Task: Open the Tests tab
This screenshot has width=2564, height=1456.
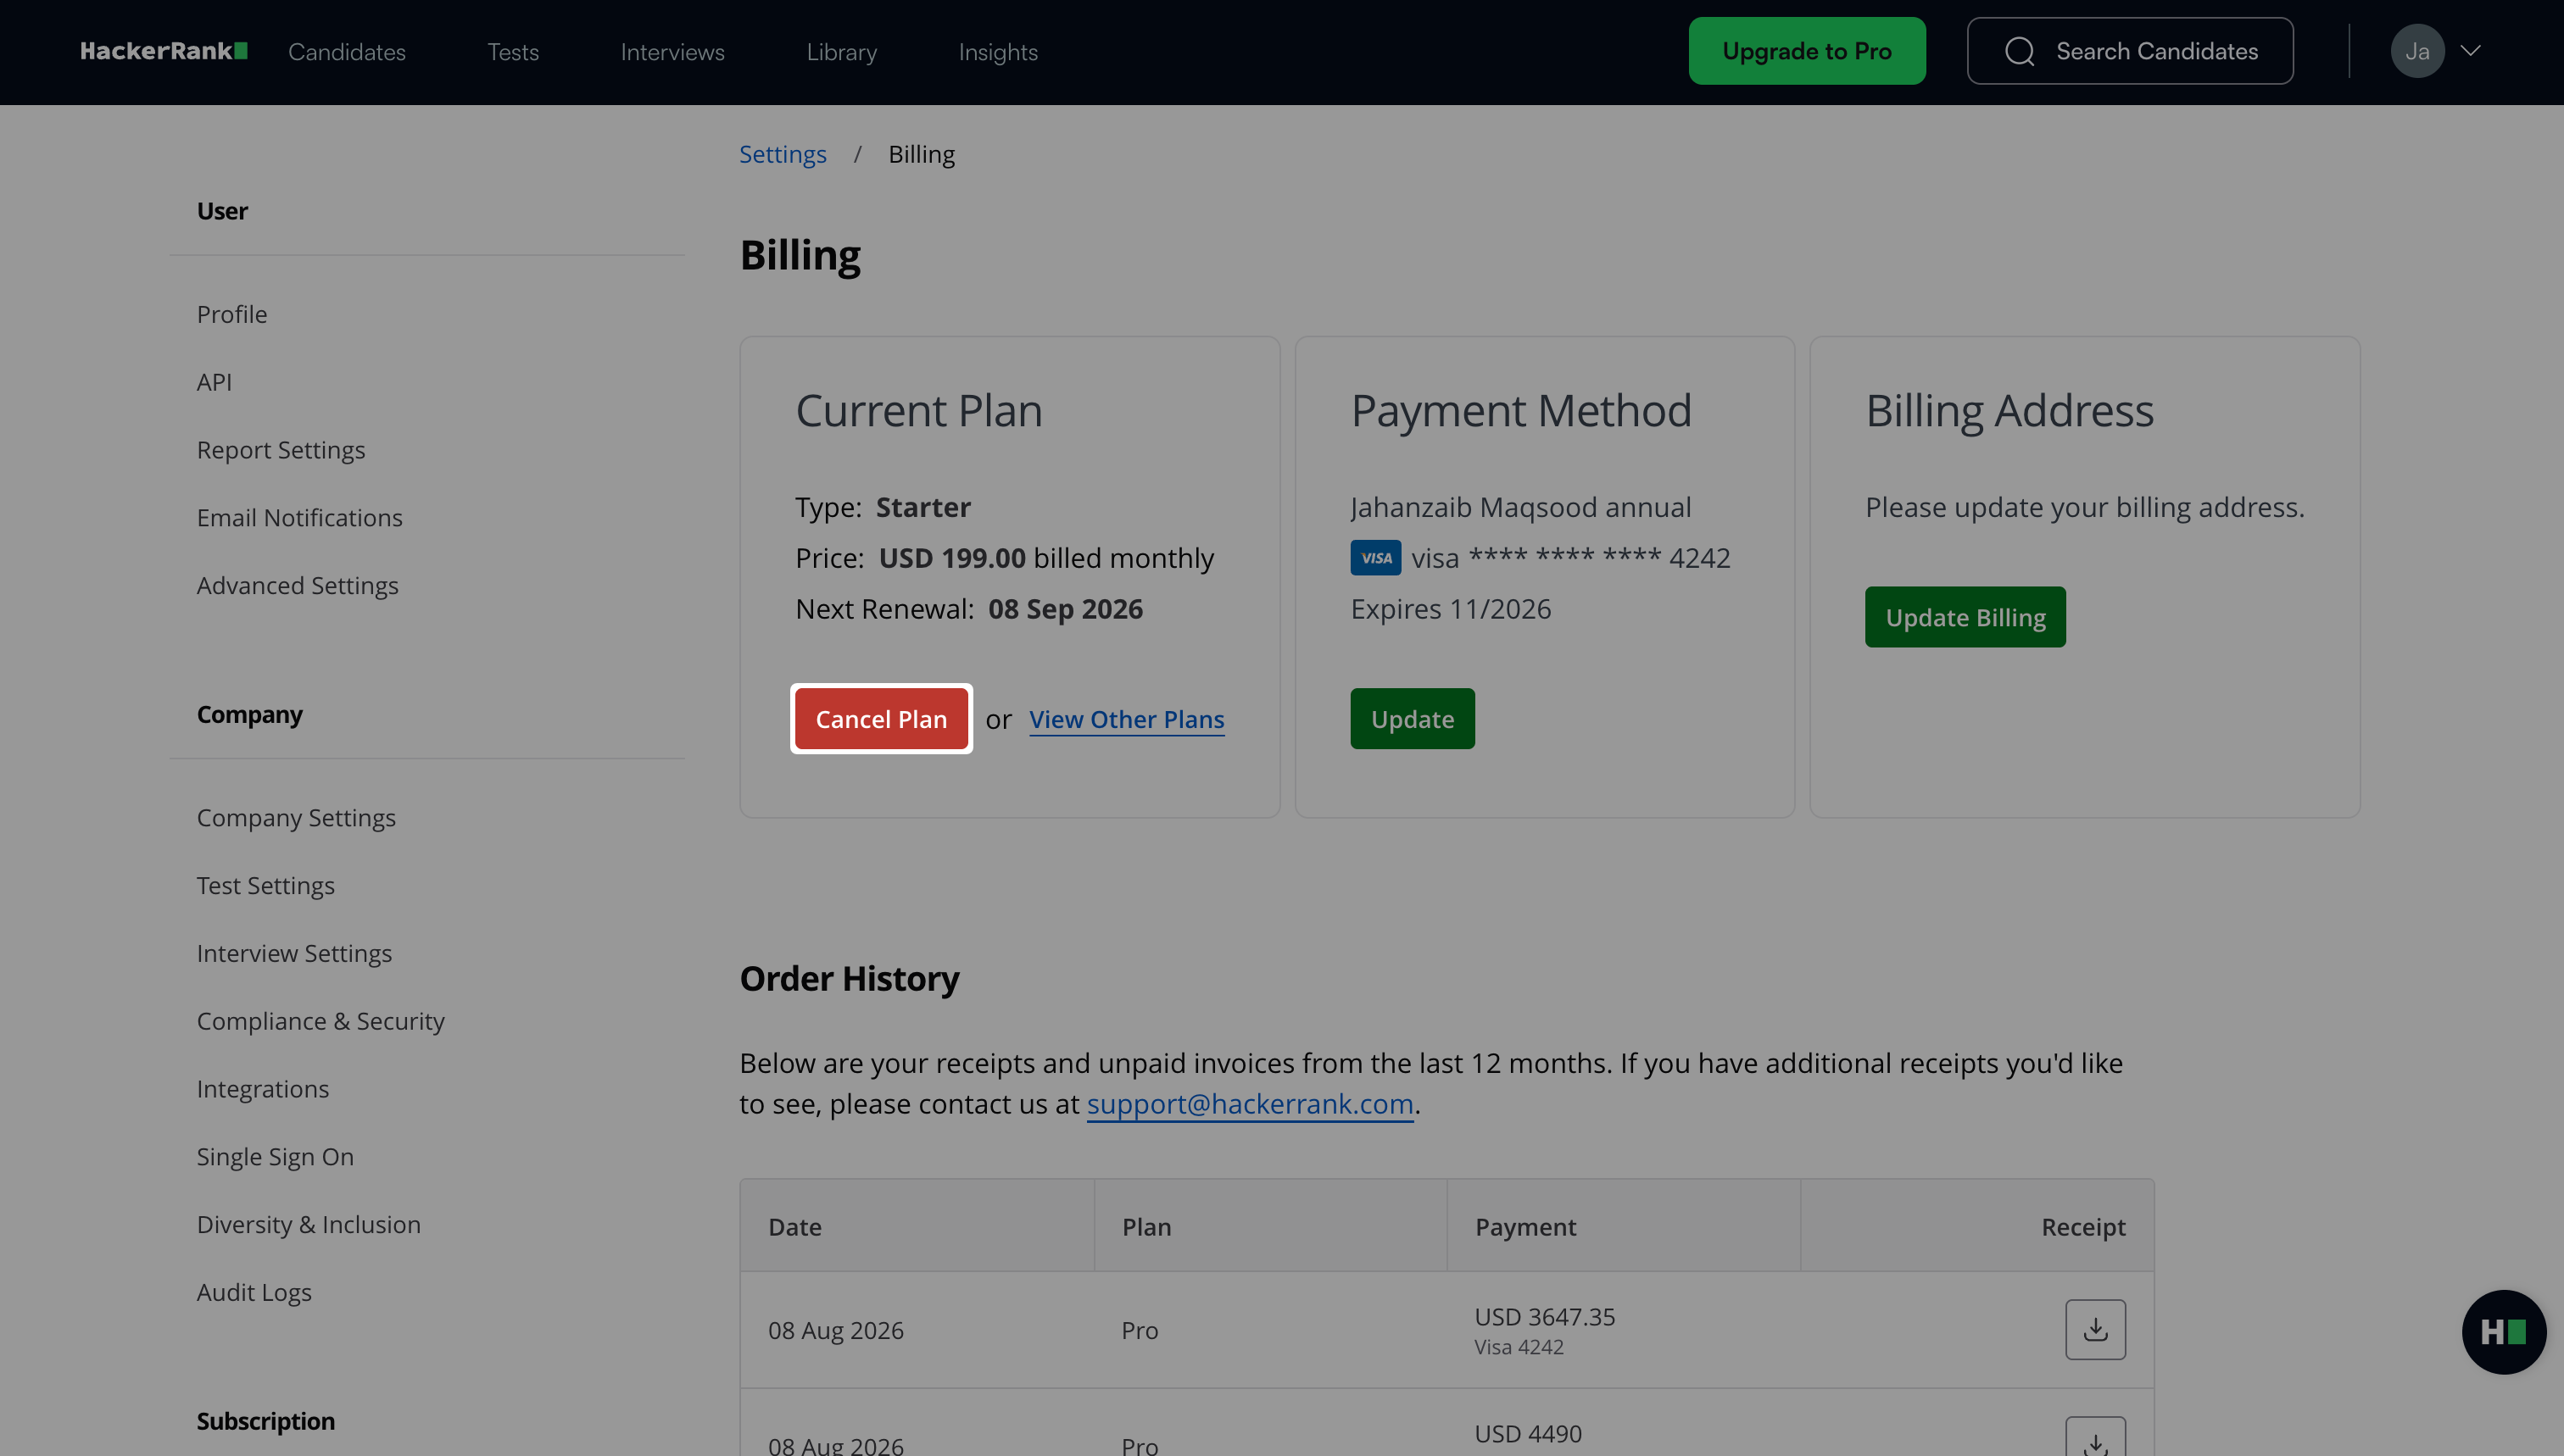Action: pos(513,52)
